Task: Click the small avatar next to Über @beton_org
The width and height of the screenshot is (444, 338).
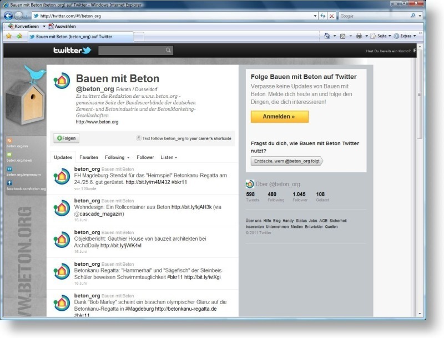Action: 250,184
